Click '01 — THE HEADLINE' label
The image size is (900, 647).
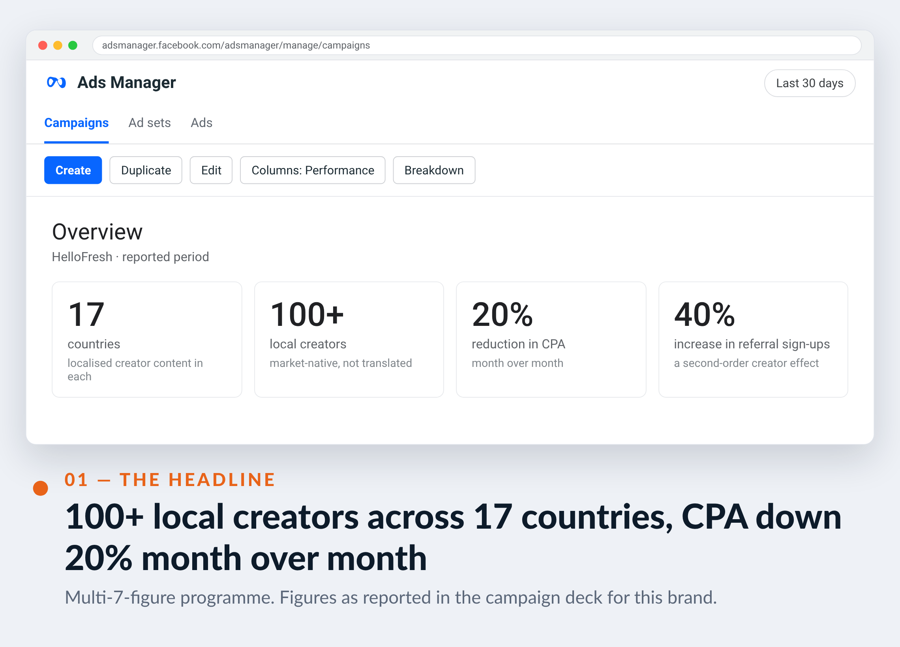click(170, 480)
